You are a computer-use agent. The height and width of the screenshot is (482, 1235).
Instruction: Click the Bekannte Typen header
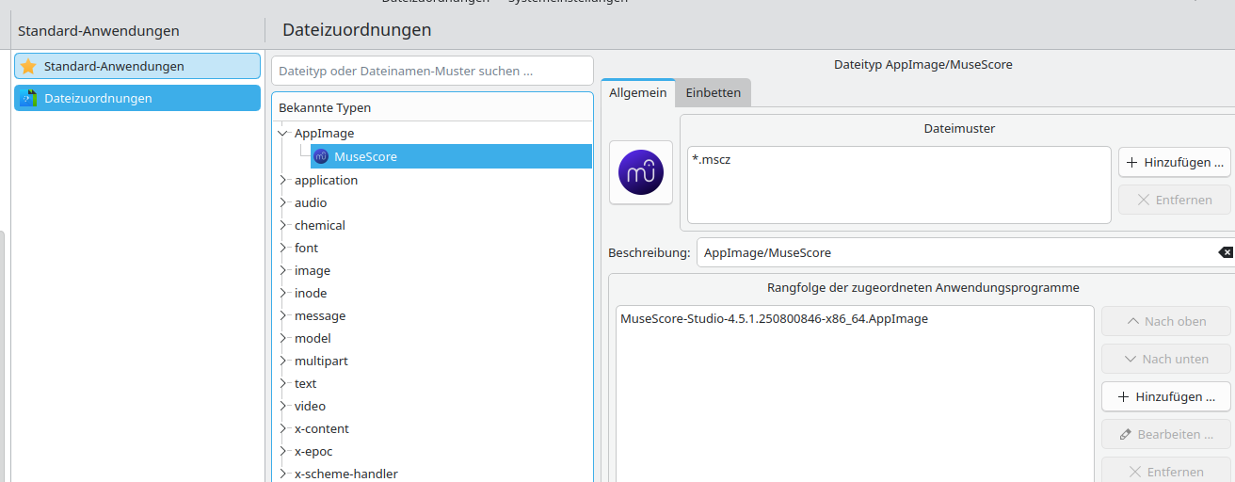click(x=432, y=107)
